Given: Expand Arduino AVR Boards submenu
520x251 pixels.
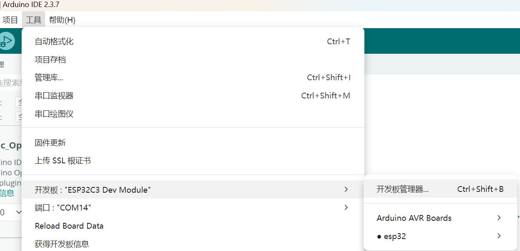Looking at the screenshot, I should pos(440,218).
